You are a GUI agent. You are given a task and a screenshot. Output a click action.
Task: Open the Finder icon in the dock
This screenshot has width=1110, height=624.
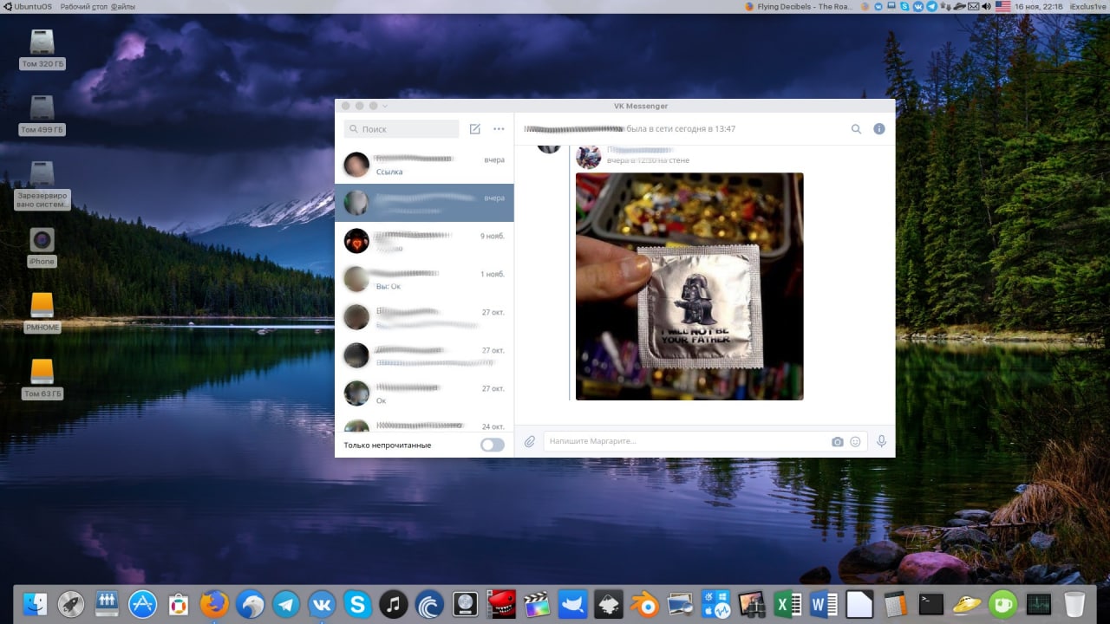[36, 604]
